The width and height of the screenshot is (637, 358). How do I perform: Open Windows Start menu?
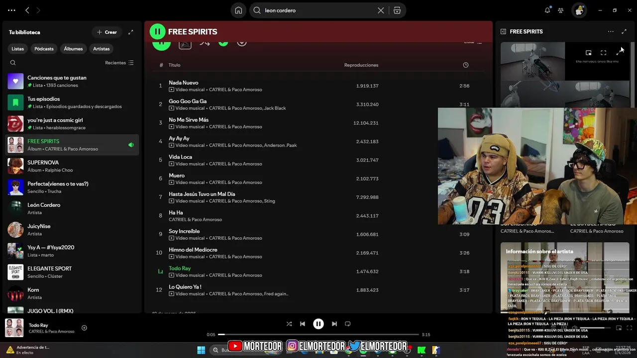(x=201, y=350)
